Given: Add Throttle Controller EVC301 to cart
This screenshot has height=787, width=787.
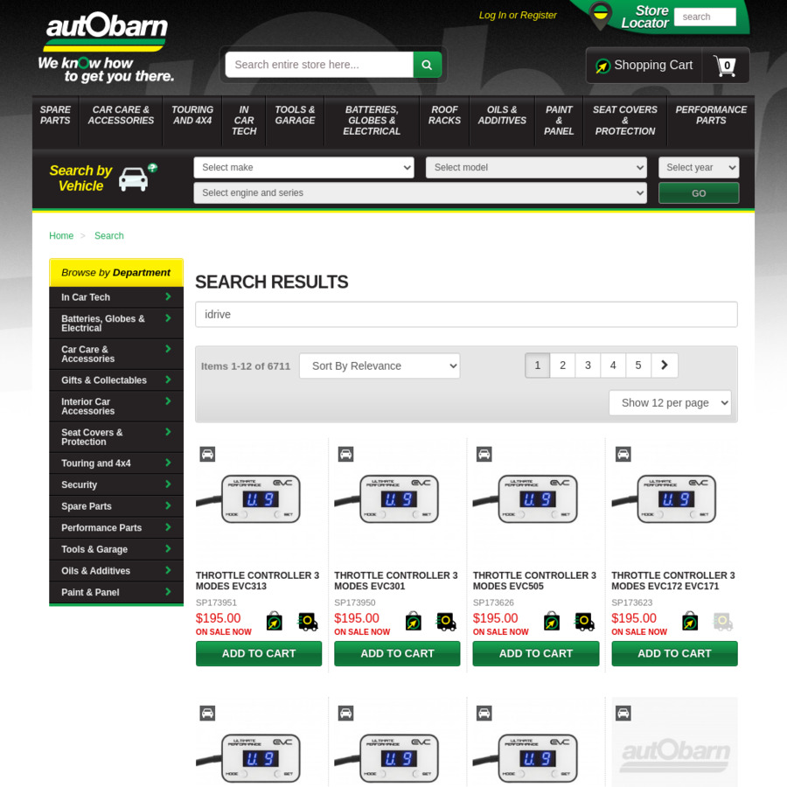Looking at the screenshot, I should coord(397,653).
